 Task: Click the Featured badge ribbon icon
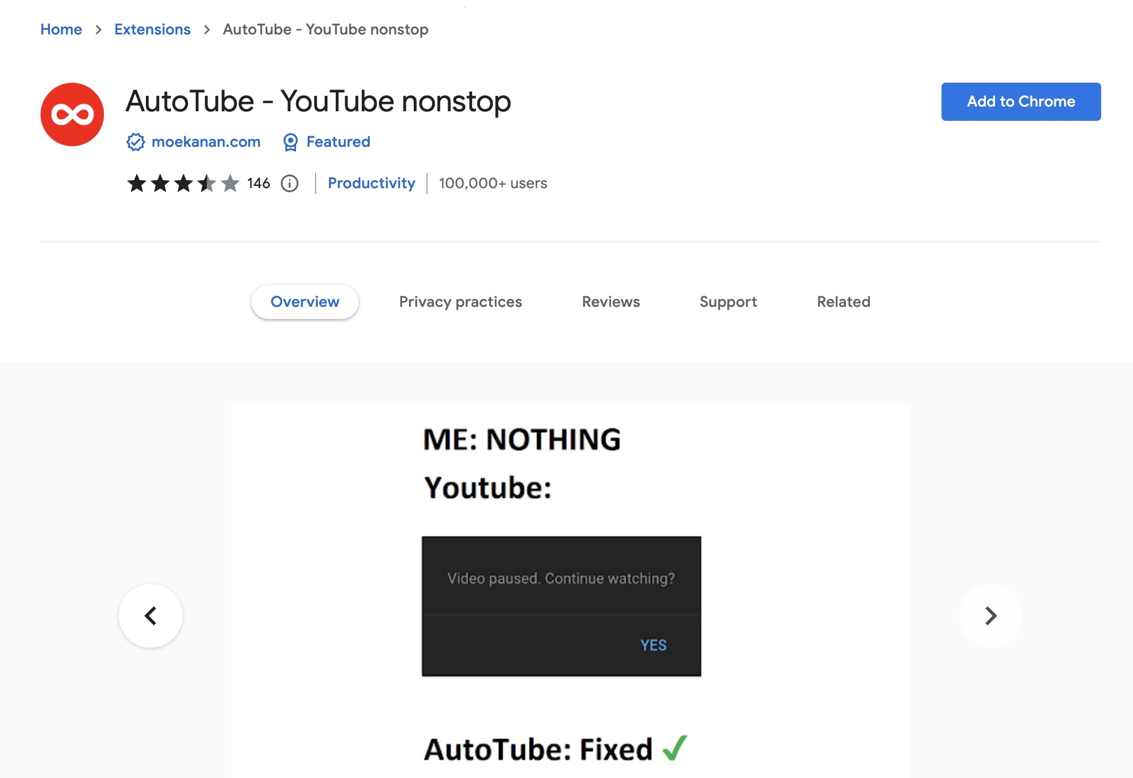pos(290,142)
